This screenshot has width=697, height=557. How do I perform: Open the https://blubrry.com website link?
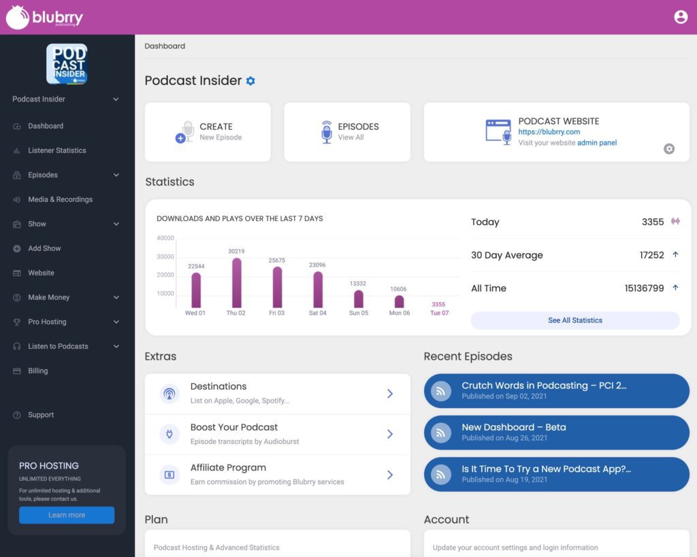tap(549, 132)
